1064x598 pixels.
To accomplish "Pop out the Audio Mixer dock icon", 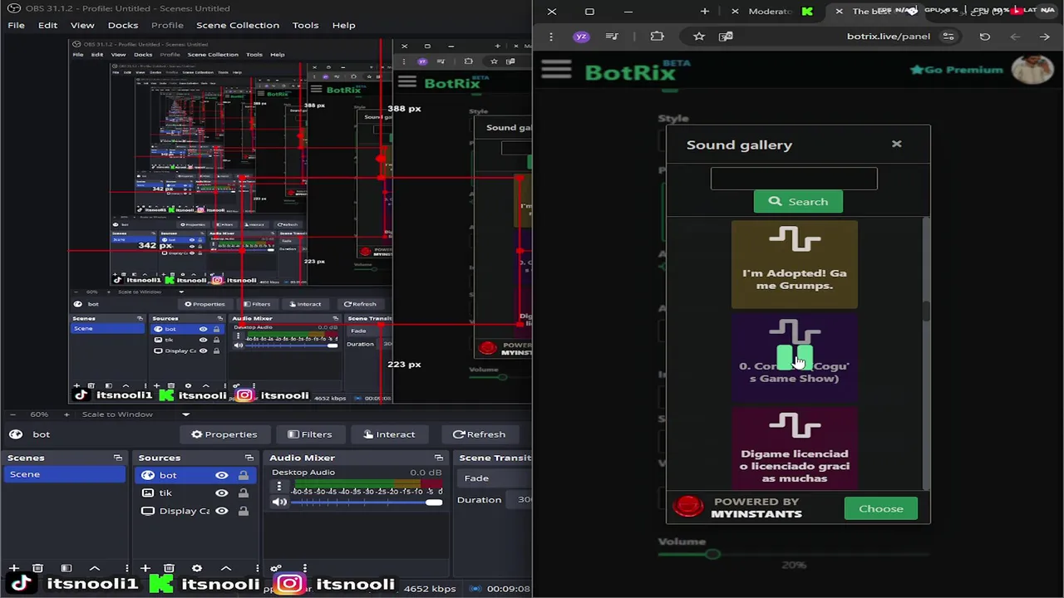I will pos(439,458).
